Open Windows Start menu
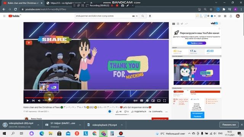This screenshot has width=244, height=137. pos(4,134)
